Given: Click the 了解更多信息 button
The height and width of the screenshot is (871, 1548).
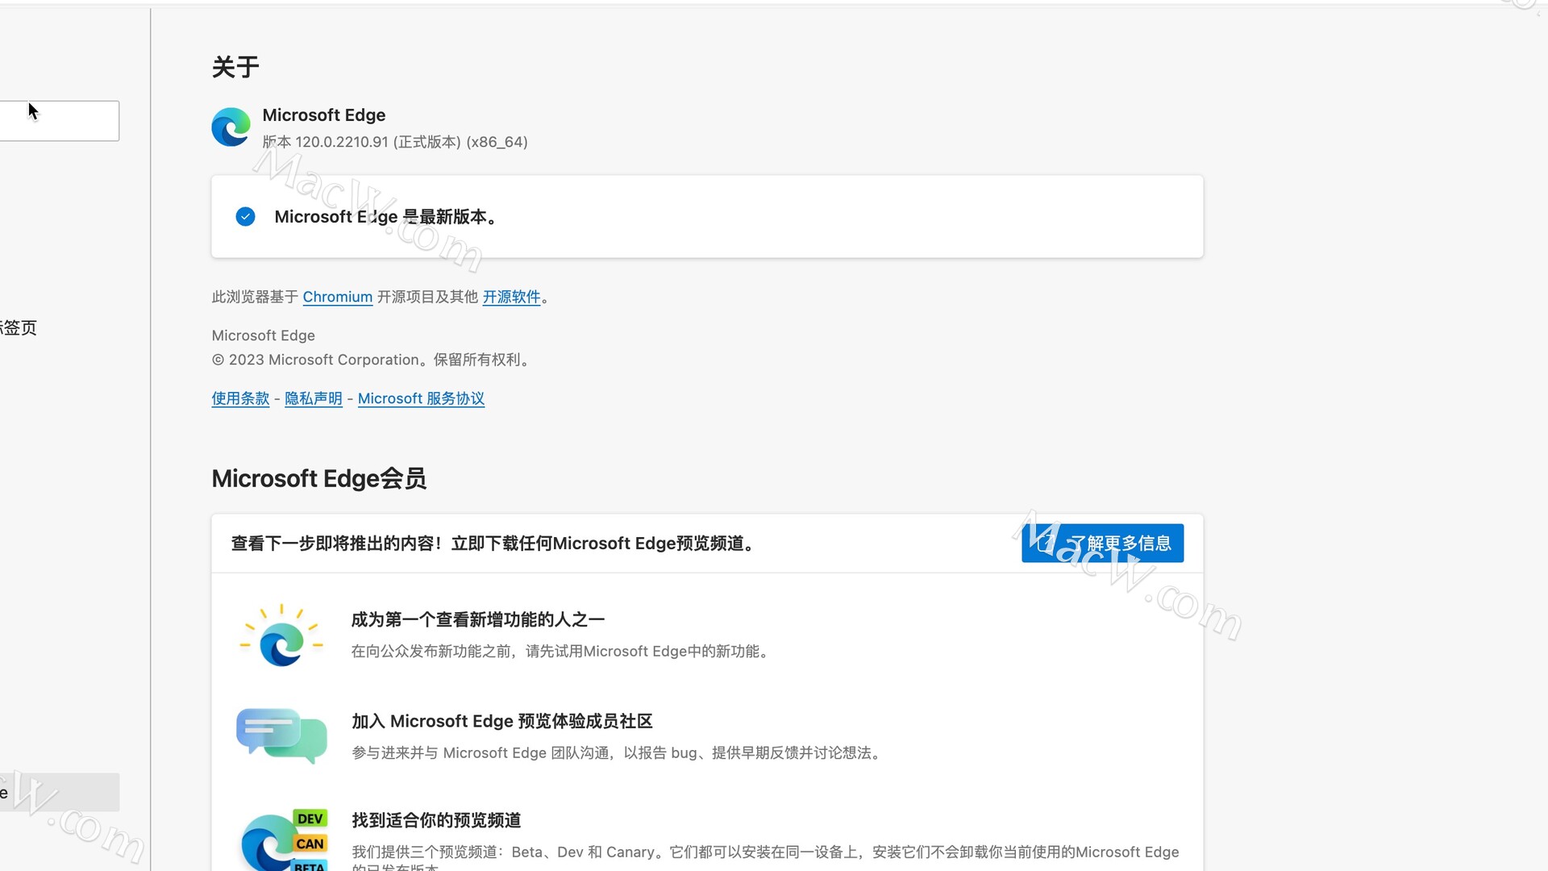Looking at the screenshot, I should 1102,544.
